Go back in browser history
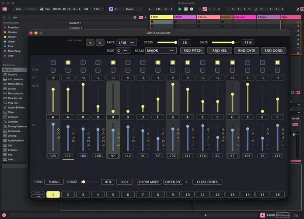304x219 pixels. coord(4,18)
